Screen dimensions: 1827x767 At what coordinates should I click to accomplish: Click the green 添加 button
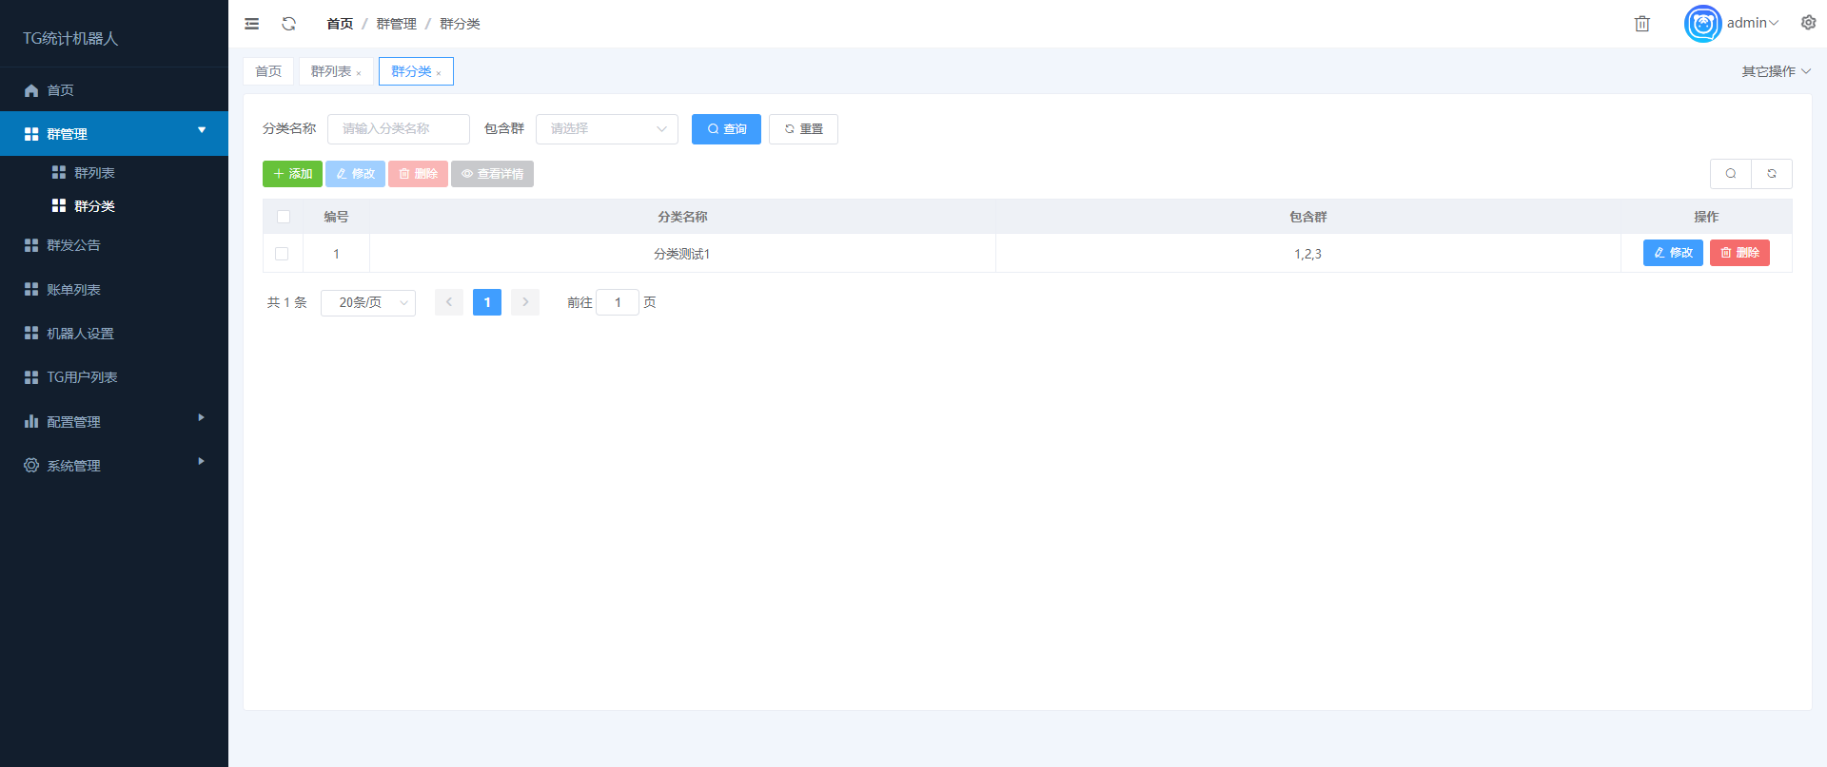292,174
